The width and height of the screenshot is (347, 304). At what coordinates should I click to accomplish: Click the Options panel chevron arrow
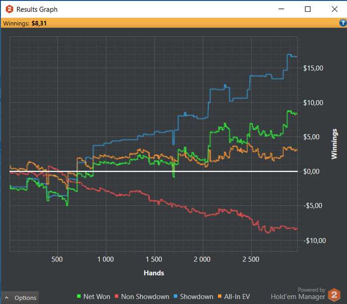[6, 298]
